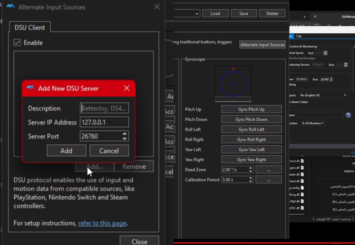Viewport: 355px width, 245px height.
Task: Select local disk (C:) in explorer sidebar
Action: 343,194
